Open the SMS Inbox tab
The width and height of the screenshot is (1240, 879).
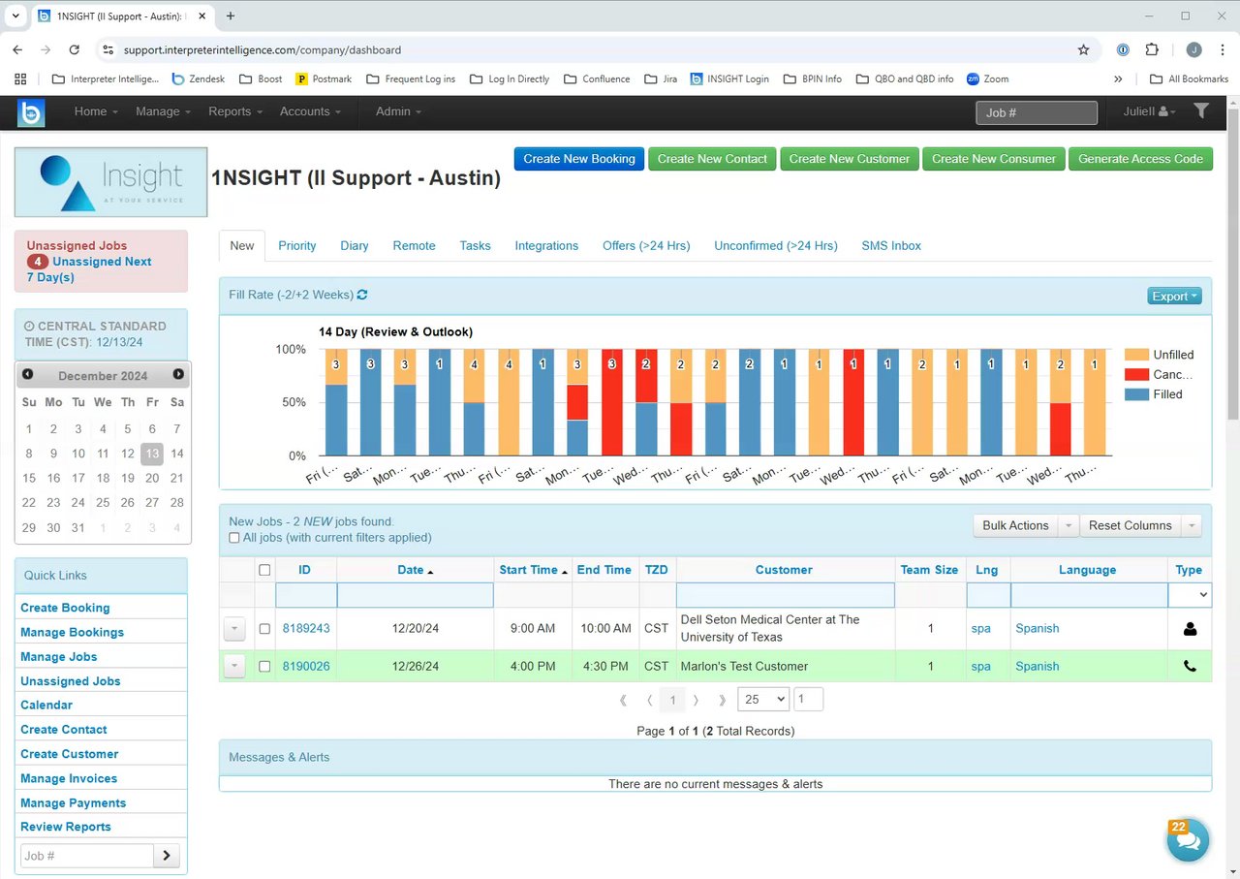[x=891, y=246]
